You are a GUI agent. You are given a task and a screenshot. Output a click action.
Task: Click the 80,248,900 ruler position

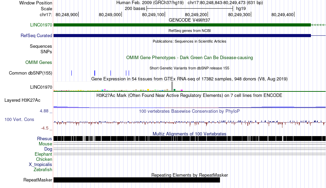point(67,14)
